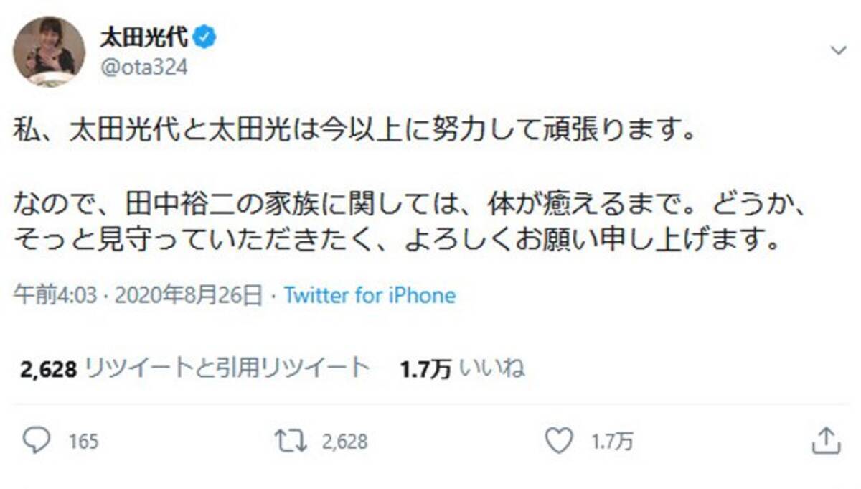Open the 太田光代 display name link
Image resolution: width=861 pixels, height=489 pixels.
143,37
